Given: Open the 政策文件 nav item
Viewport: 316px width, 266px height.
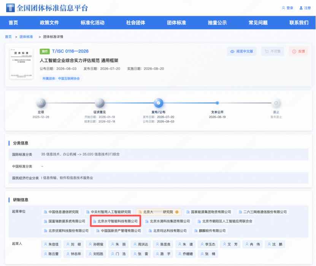Looking at the screenshot, I should coord(49,22).
